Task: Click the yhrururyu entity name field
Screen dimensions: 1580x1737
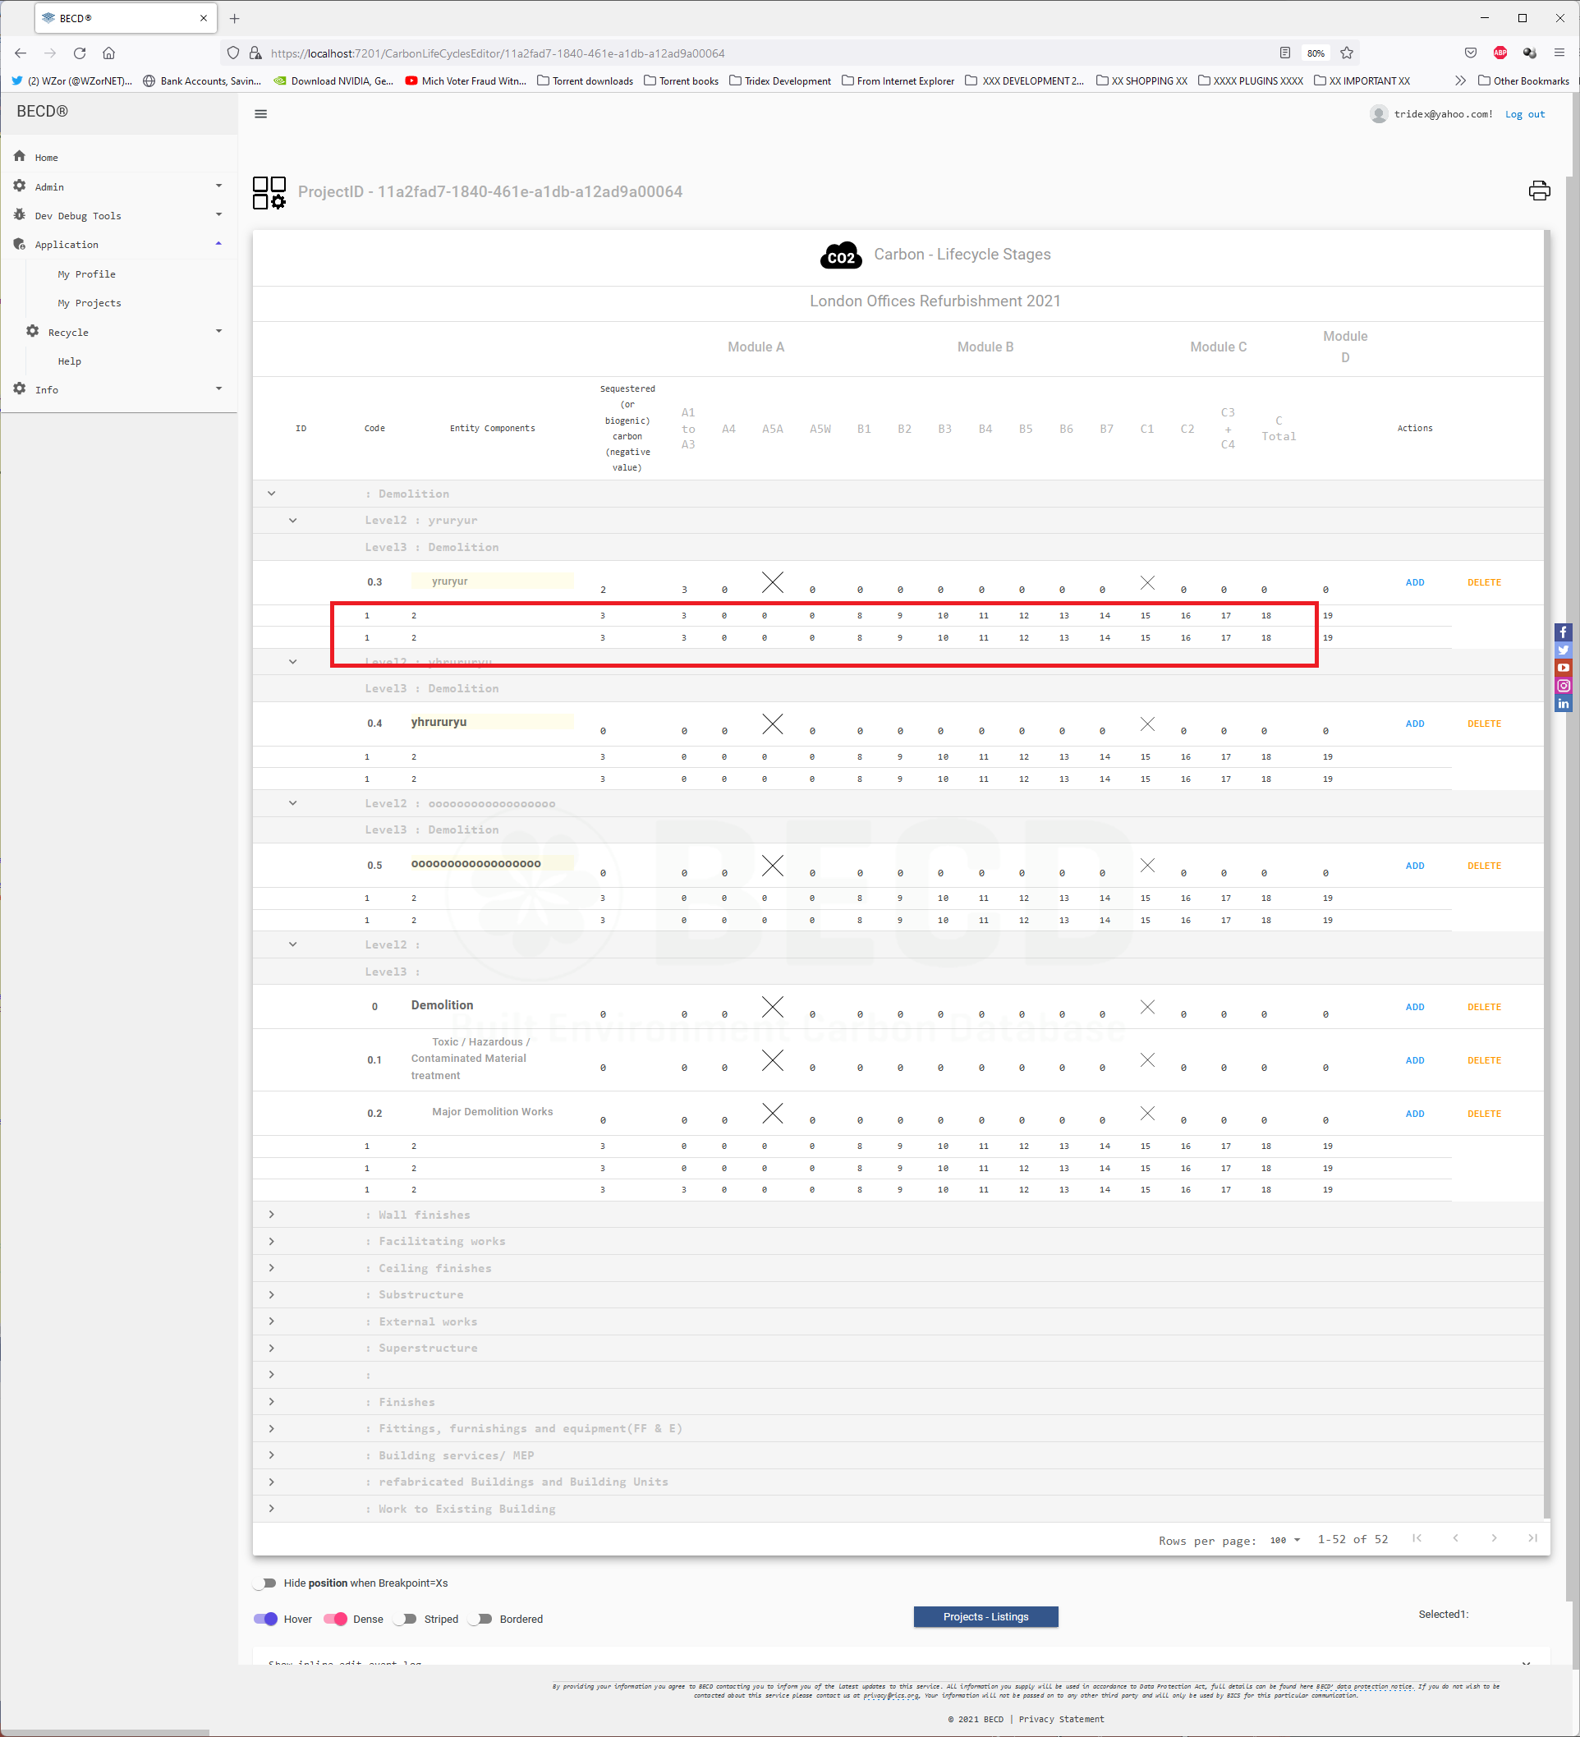Action: pos(491,722)
